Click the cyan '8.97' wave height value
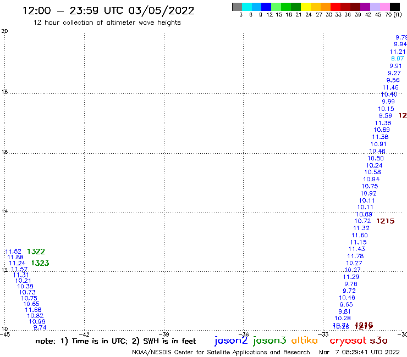This screenshot has height=357, width=407. pos(398,58)
